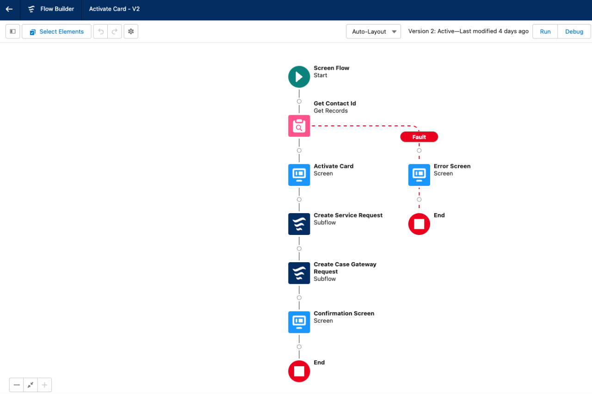The height and width of the screenshot is (394, 592).
Task: Click Select Elements button
Action: [56, 31]
